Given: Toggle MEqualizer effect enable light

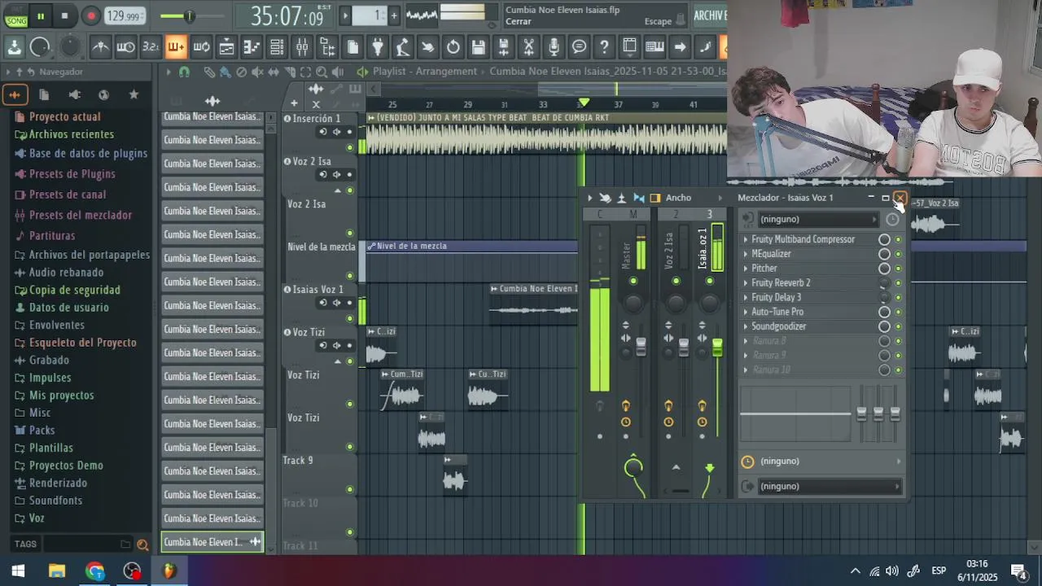Looking at the screenshot, I should [899, 254].
